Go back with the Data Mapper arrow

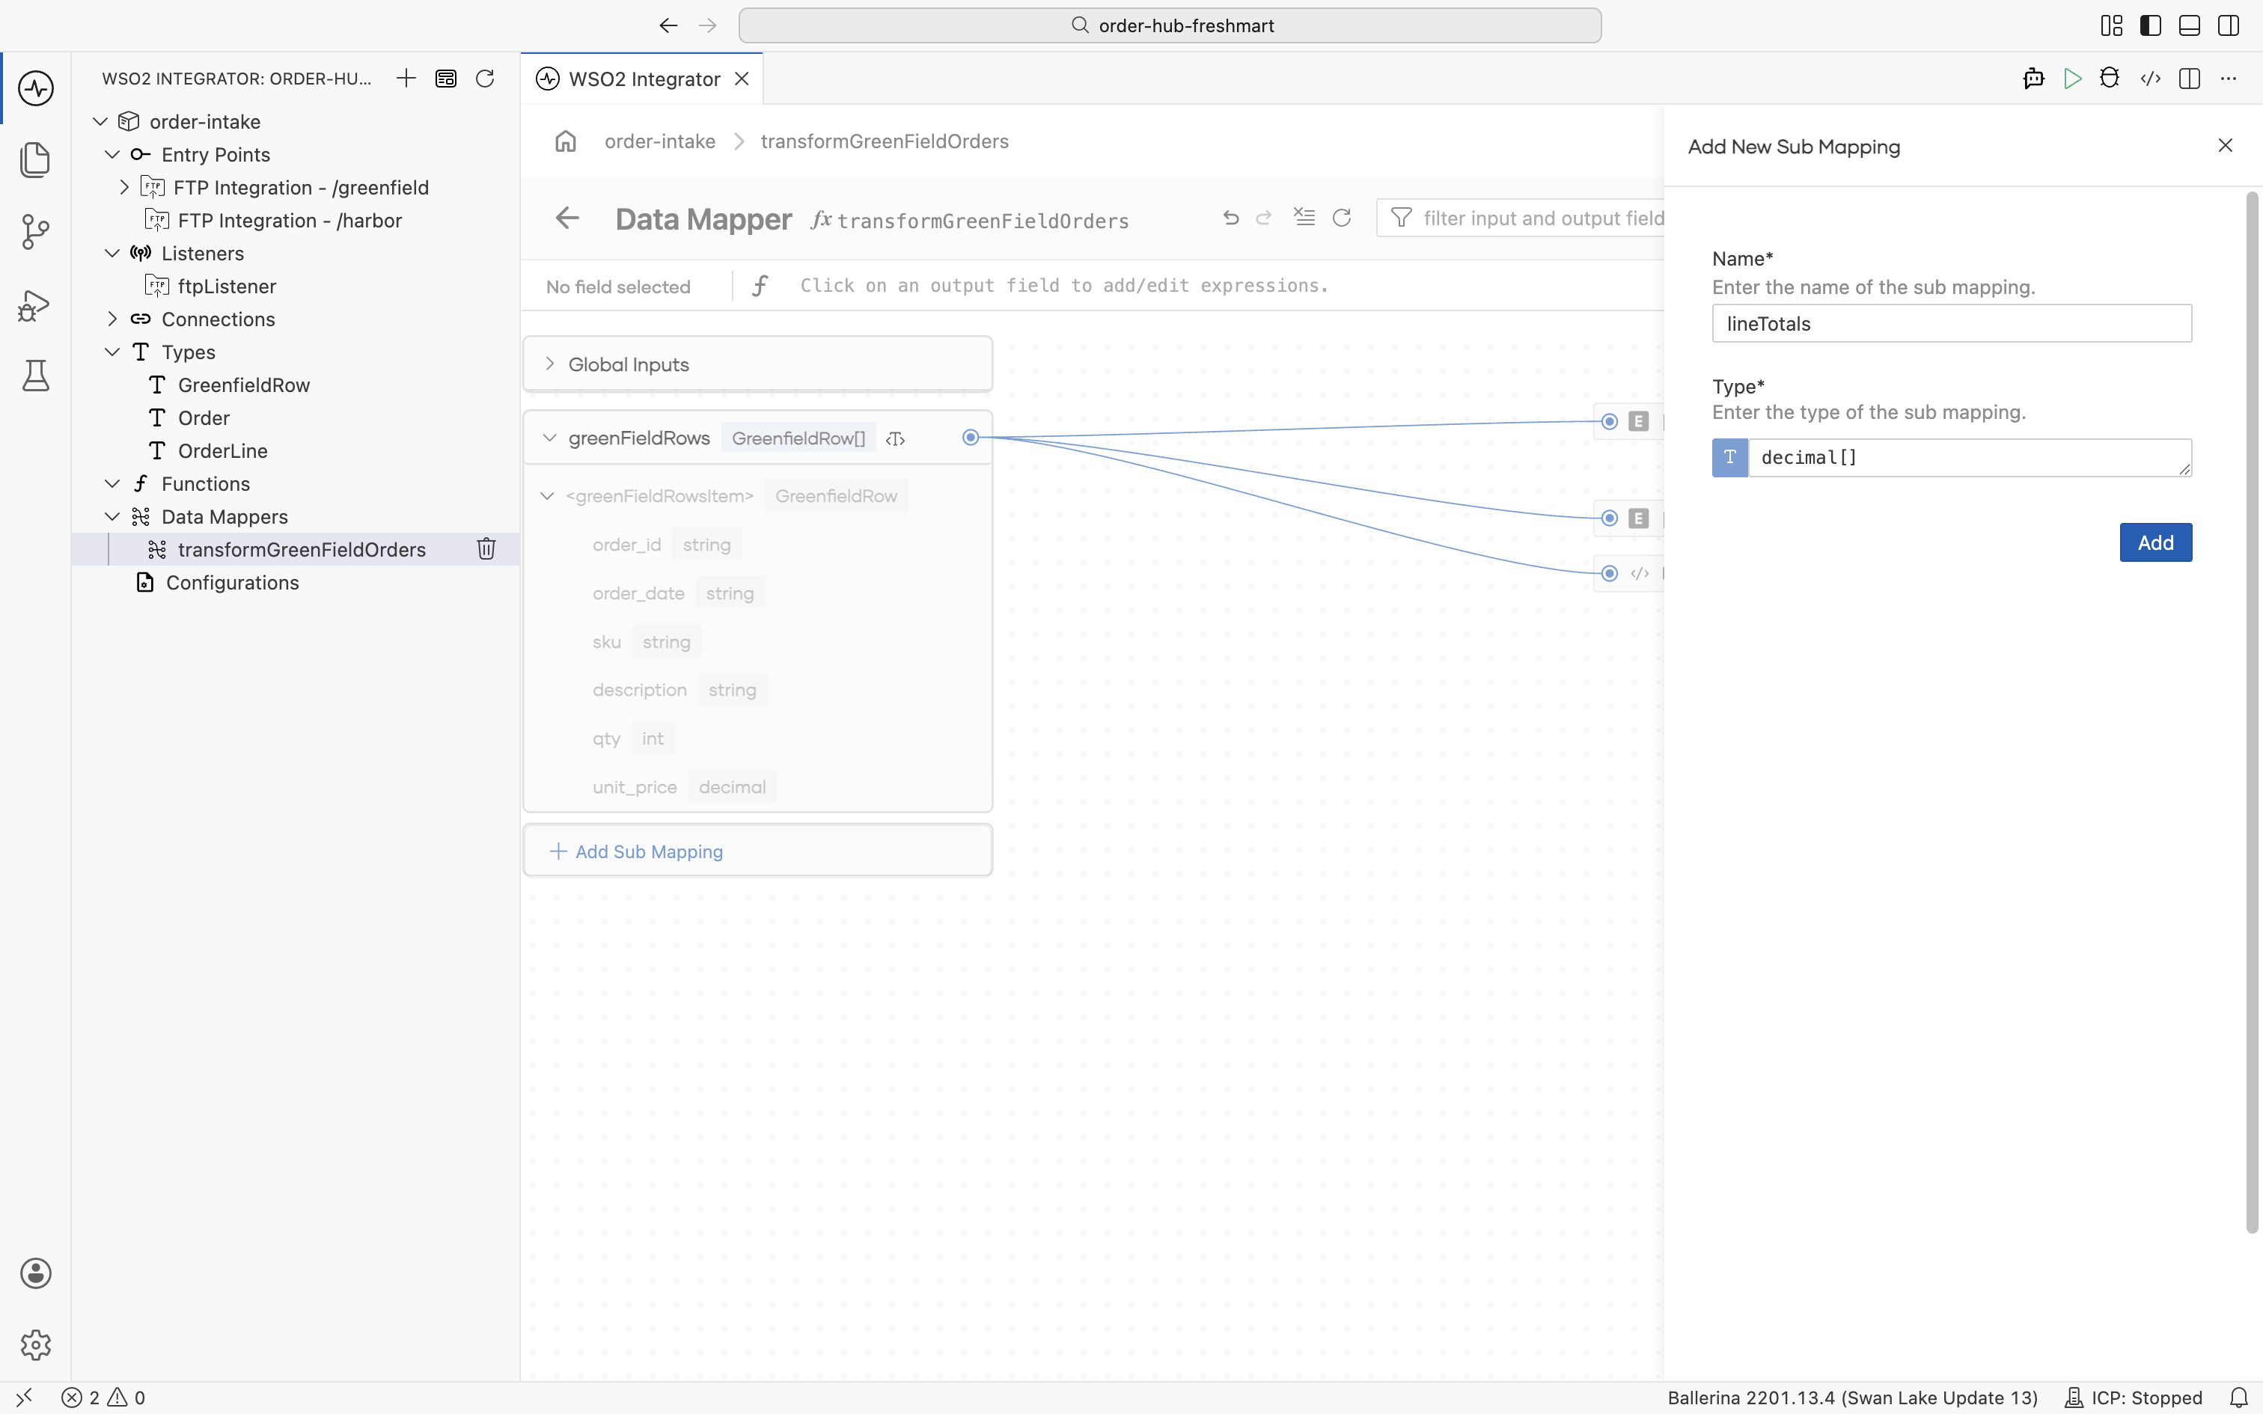pyautogui.click(x=567, y=218)
